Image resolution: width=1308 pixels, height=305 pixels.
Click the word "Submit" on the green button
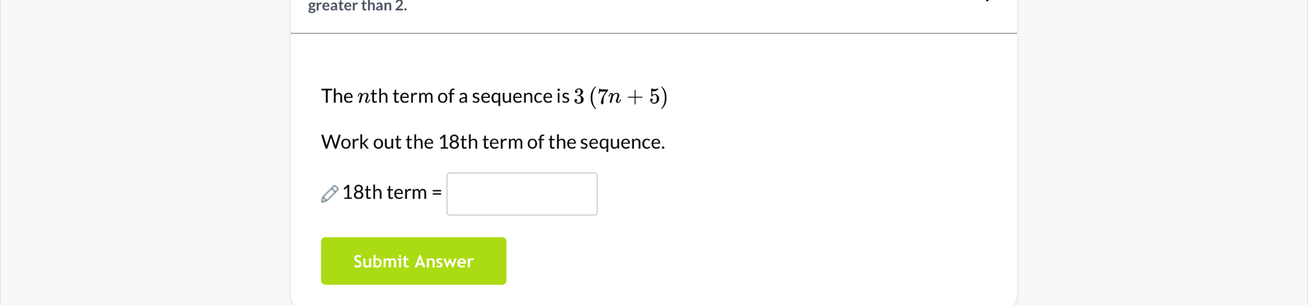point(381,261)
